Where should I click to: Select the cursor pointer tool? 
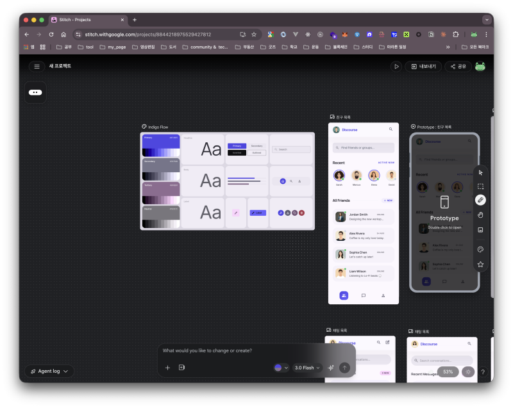click(480, 172)
